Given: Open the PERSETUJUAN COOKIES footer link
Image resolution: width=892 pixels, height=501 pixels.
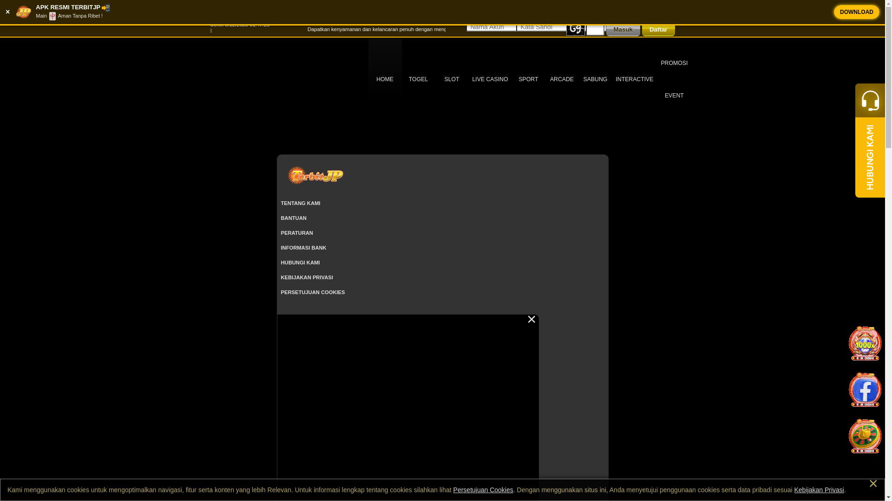Looking at the screenshot, I should [x=313, y=292].
